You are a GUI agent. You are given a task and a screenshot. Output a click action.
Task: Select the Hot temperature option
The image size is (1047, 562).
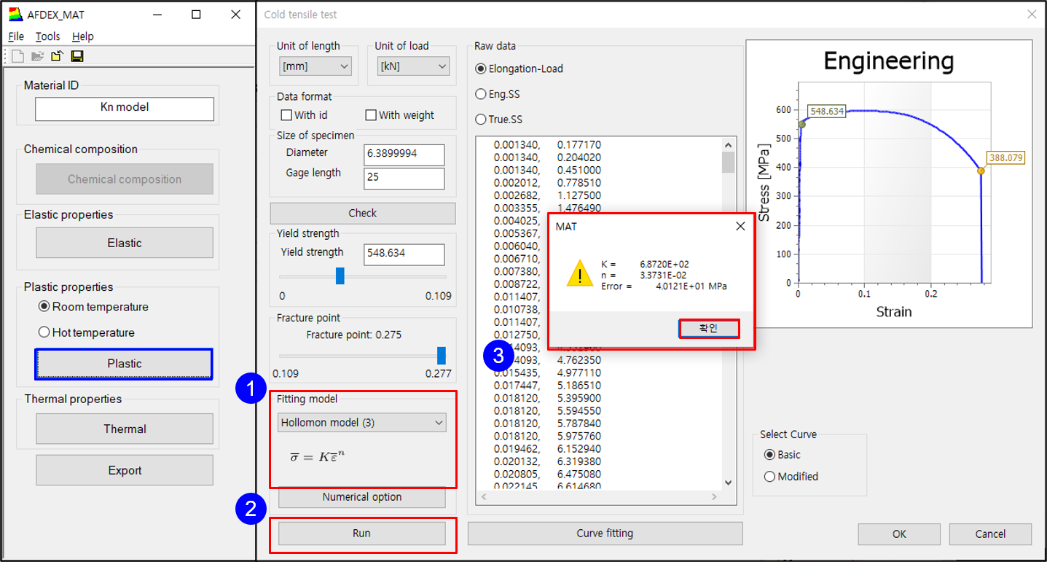coord(87,332)
